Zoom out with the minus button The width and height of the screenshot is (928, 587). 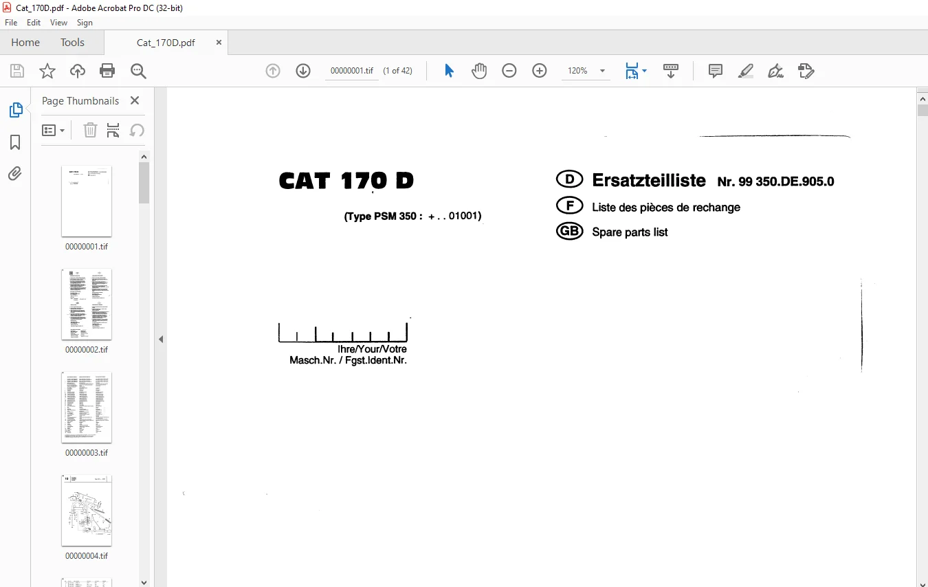pos(509,71)
